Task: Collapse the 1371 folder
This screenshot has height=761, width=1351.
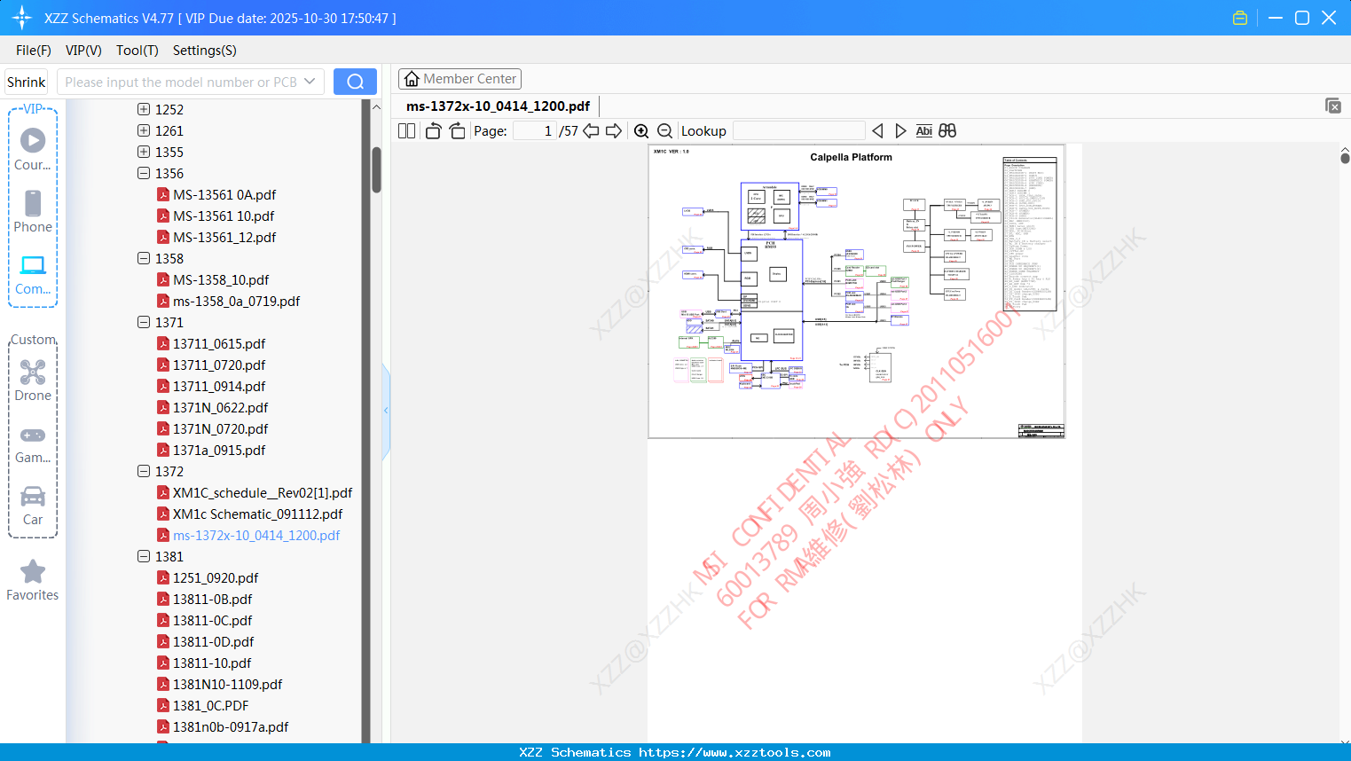Action: 144,322
